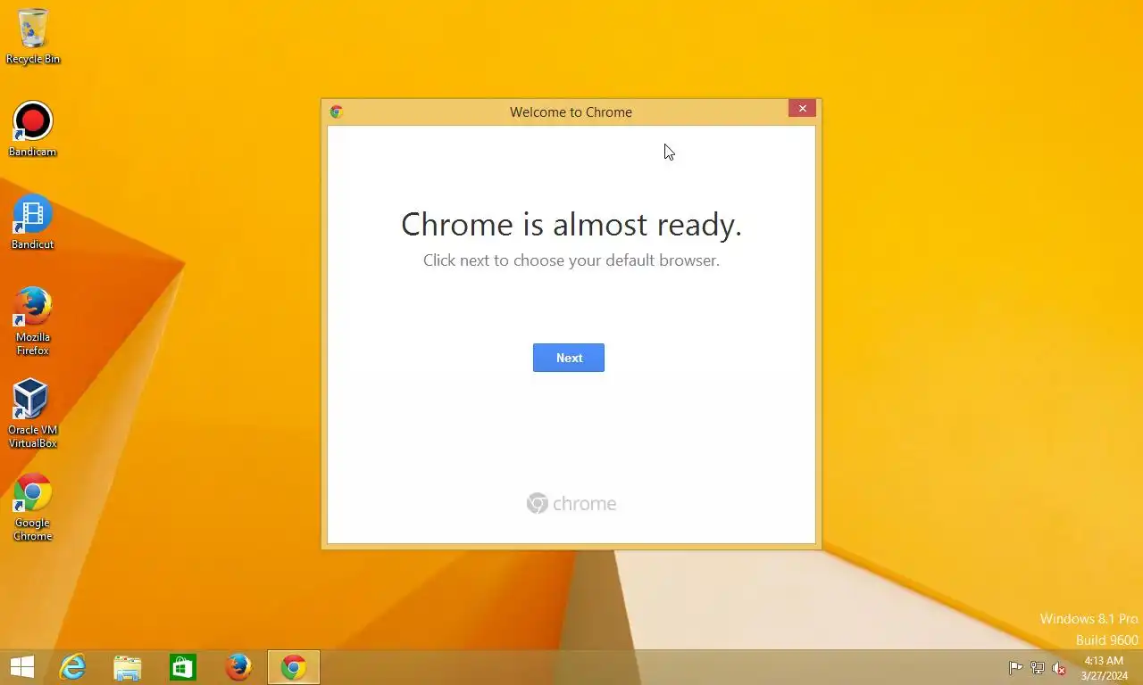Click Chrome icon in dialog title bar
The image size is (1143, 685).
pyautogui.click(x=337, y=111)
